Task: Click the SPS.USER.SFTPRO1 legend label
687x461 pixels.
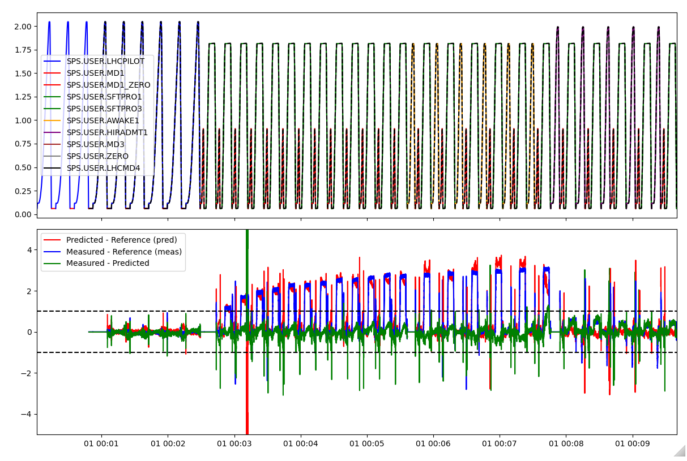Action: click(104, 97)
